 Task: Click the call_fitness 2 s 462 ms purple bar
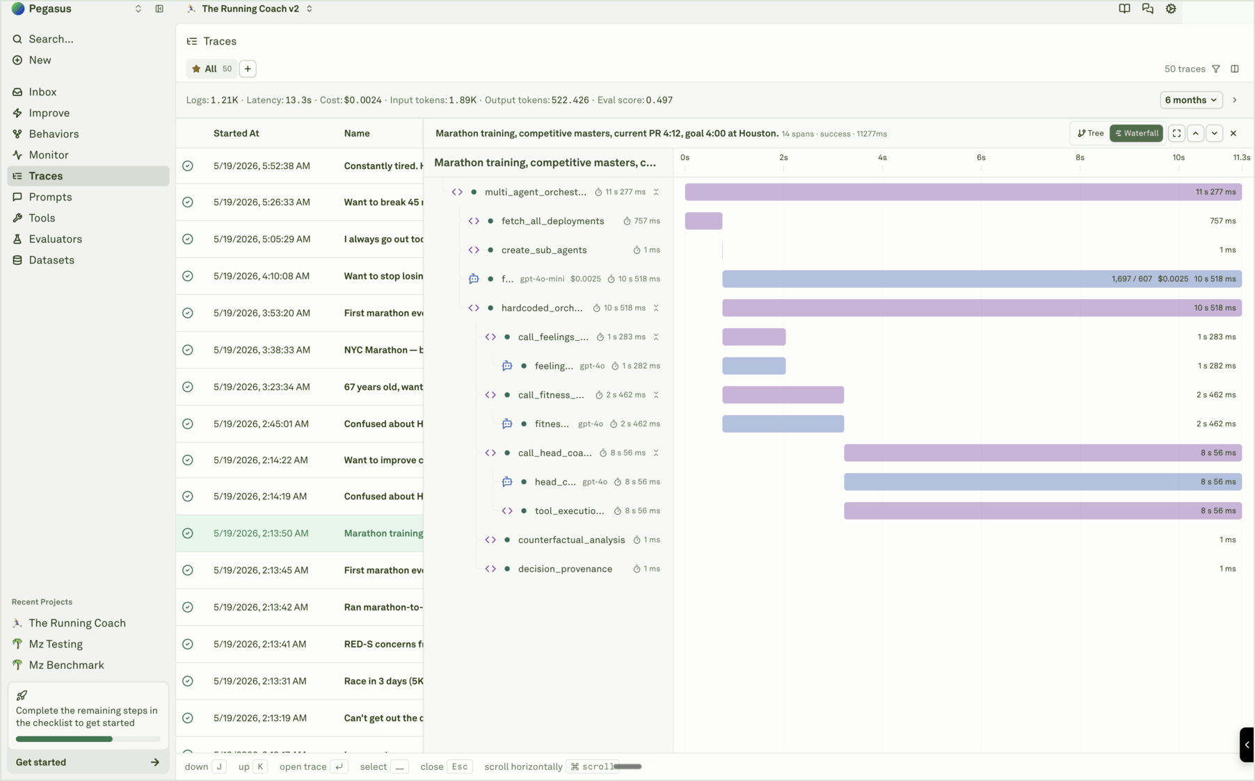[783, 395]
